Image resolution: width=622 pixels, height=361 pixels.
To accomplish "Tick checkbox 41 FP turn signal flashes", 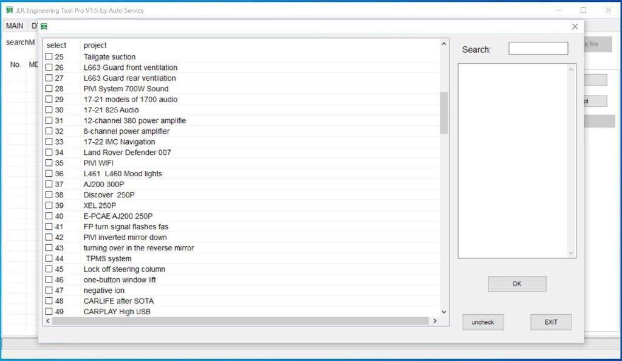I will [49, 227].
